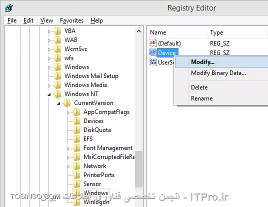Select the DiskQuota key
The width and height of the screenshot is (268, 207).
97,130
